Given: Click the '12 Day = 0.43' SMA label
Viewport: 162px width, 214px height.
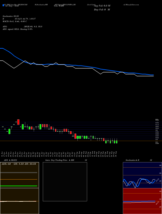Looking at the screenshot, I should point(12,6).
